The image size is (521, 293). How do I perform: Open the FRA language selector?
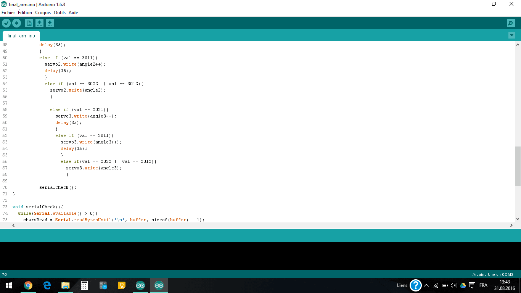[x=483, y=285]
